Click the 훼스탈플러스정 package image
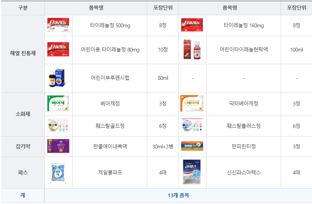Screen dimensions: 312x204 tap(192, 125)
